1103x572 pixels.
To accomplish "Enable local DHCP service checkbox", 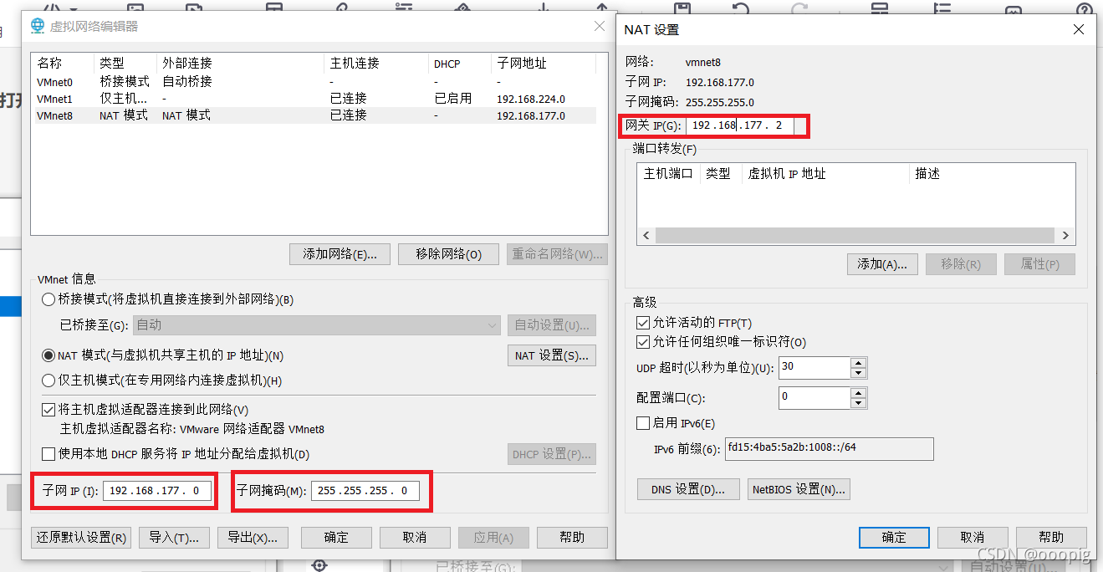I will pyautogui.click(x=49, y=454).
